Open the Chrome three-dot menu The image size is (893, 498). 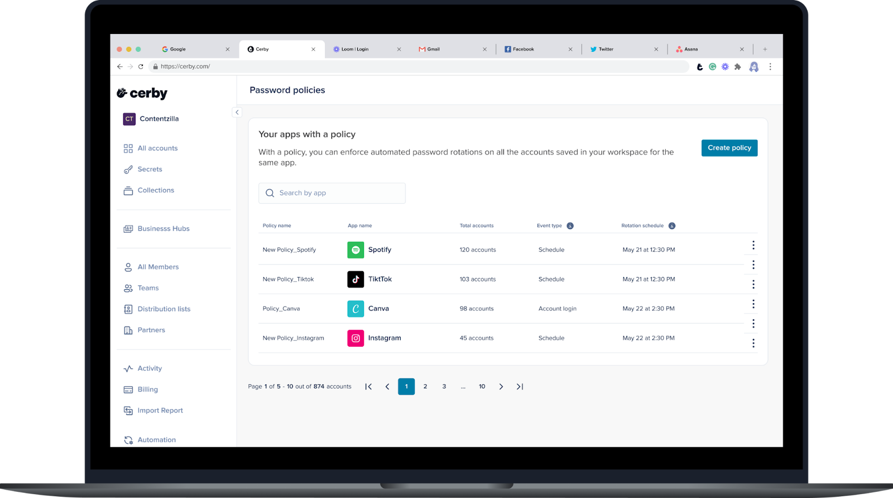770,66
